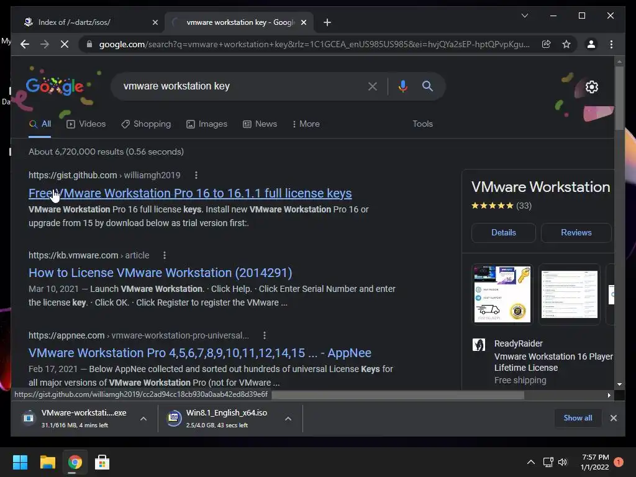The image size is (636, 477).
Task: Close the 'Index of /~dartz/isos/' tab
Action: coord(155,22)
